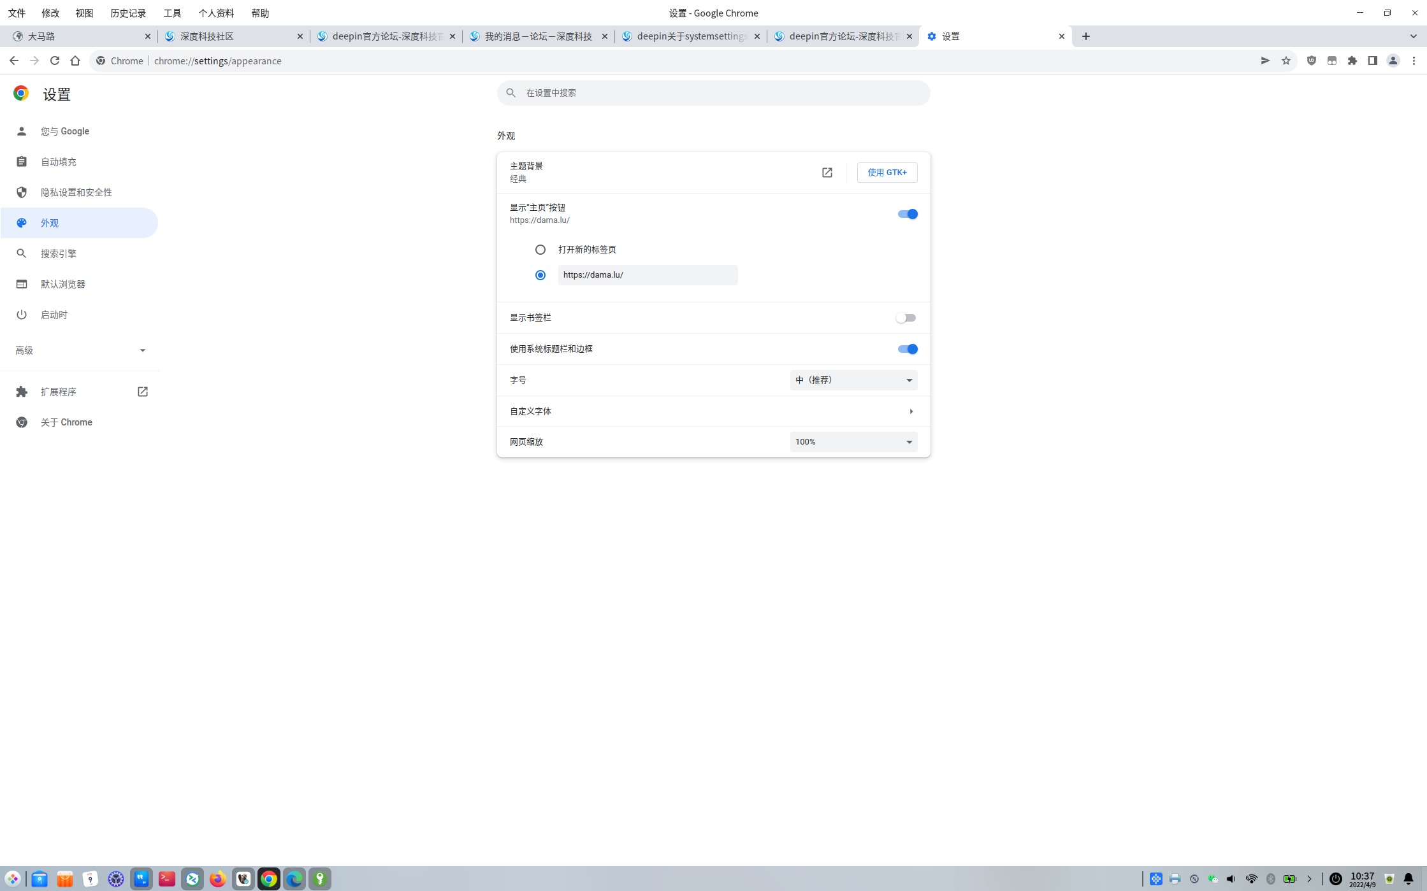Click the profile avatar icon
Image resolution: width=1427 pixels, height=891 pixels.
[1393, 61]
